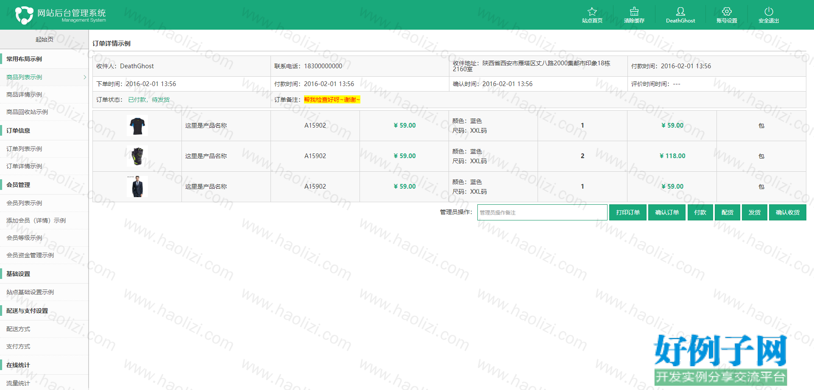Open 账号设置 gear icon
The width and height of the screenshot is (814, 390).
(x=727, y=11)
